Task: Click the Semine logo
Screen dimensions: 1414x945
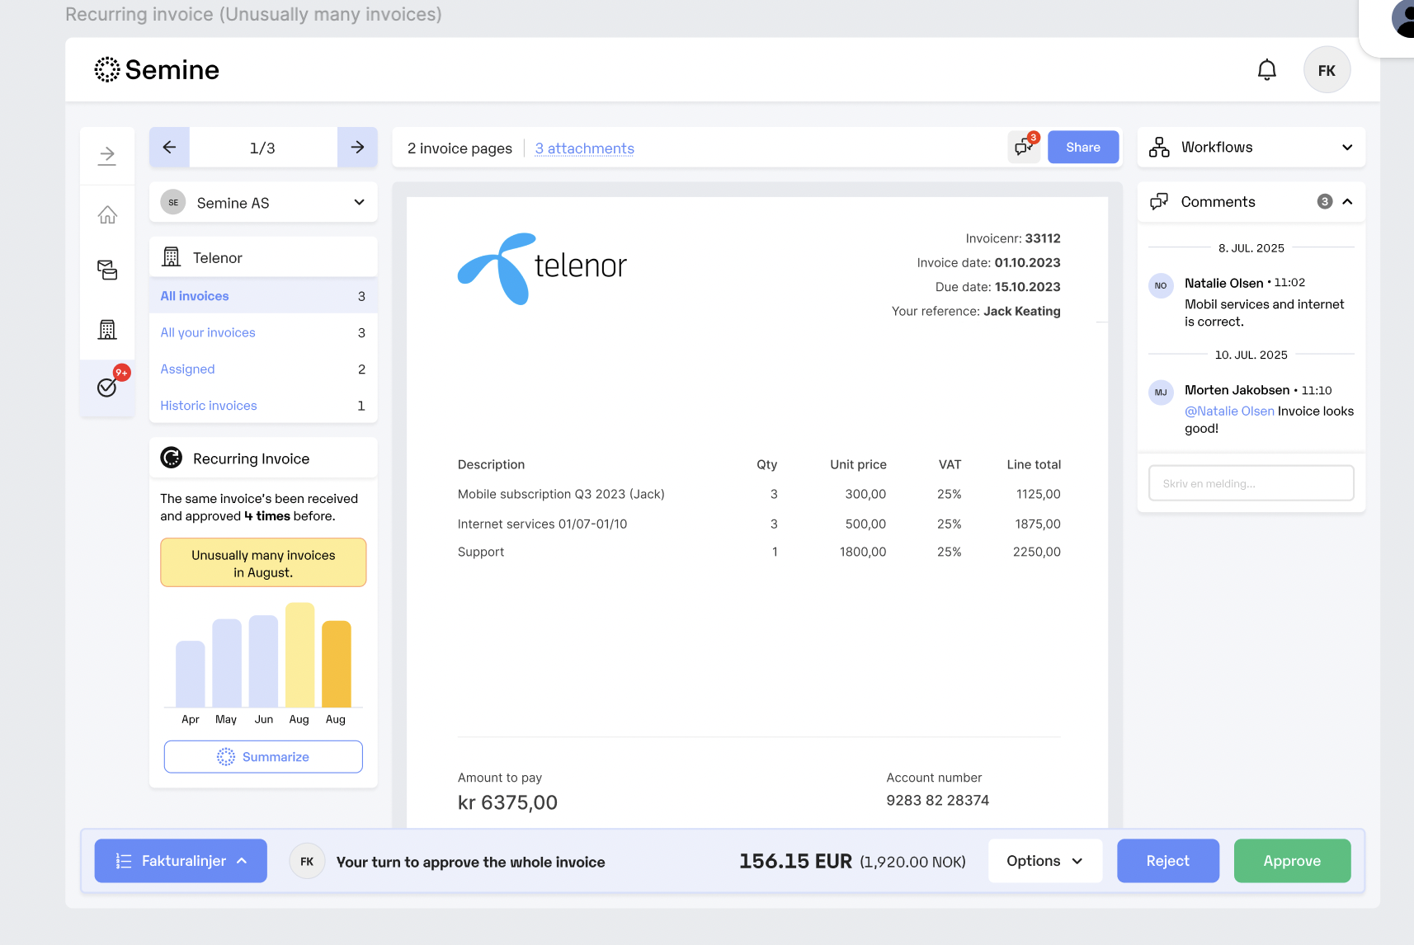Action: pos(157,70)
